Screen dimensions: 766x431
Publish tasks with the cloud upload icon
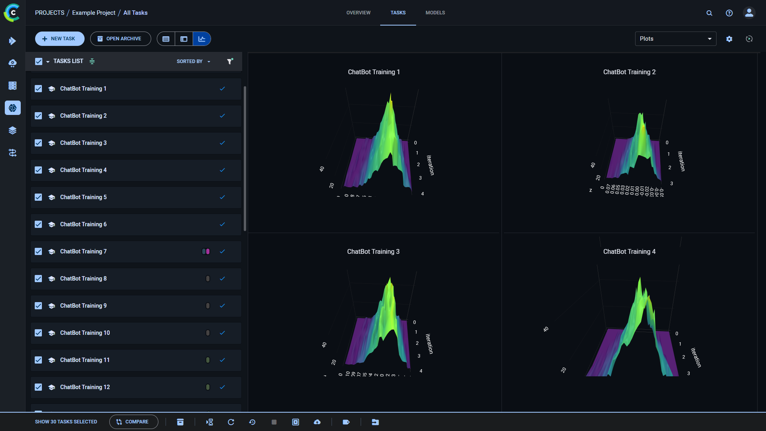(317, 422)
